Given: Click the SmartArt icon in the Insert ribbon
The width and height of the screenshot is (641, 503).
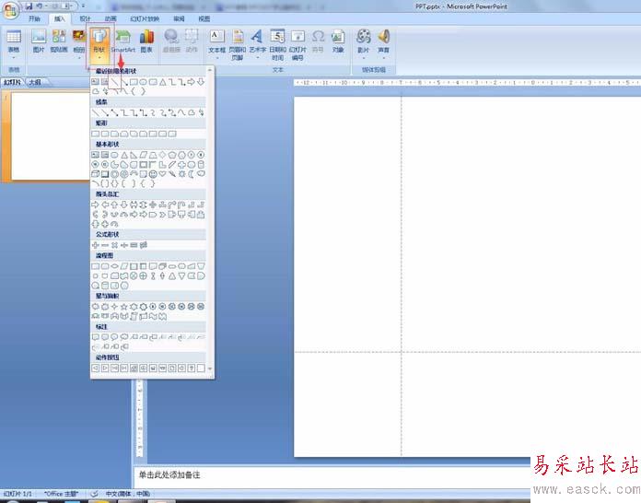Looking at the screenshot, I should (x=123, y=41).
